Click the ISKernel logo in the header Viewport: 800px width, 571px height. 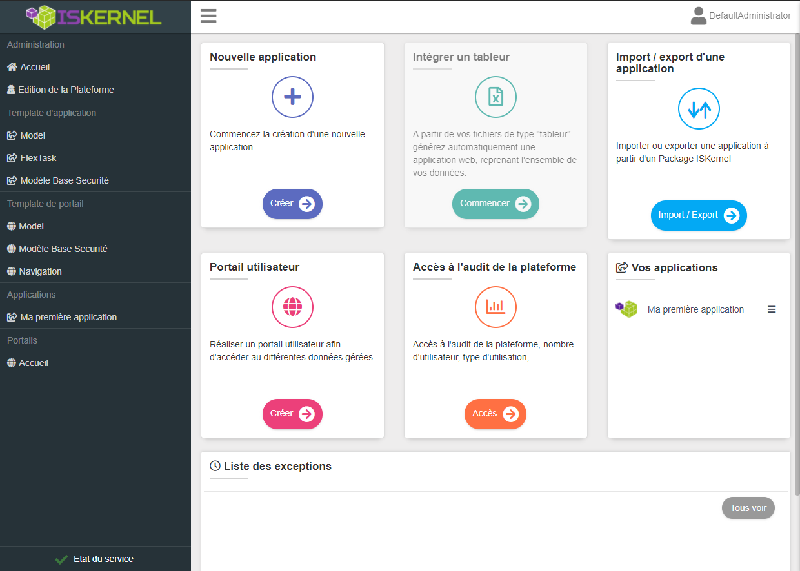94,17
